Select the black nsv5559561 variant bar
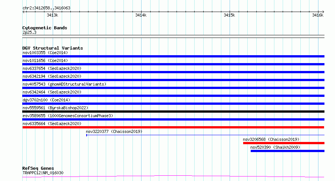Viewport: 335px width, 181px height. 173,112
